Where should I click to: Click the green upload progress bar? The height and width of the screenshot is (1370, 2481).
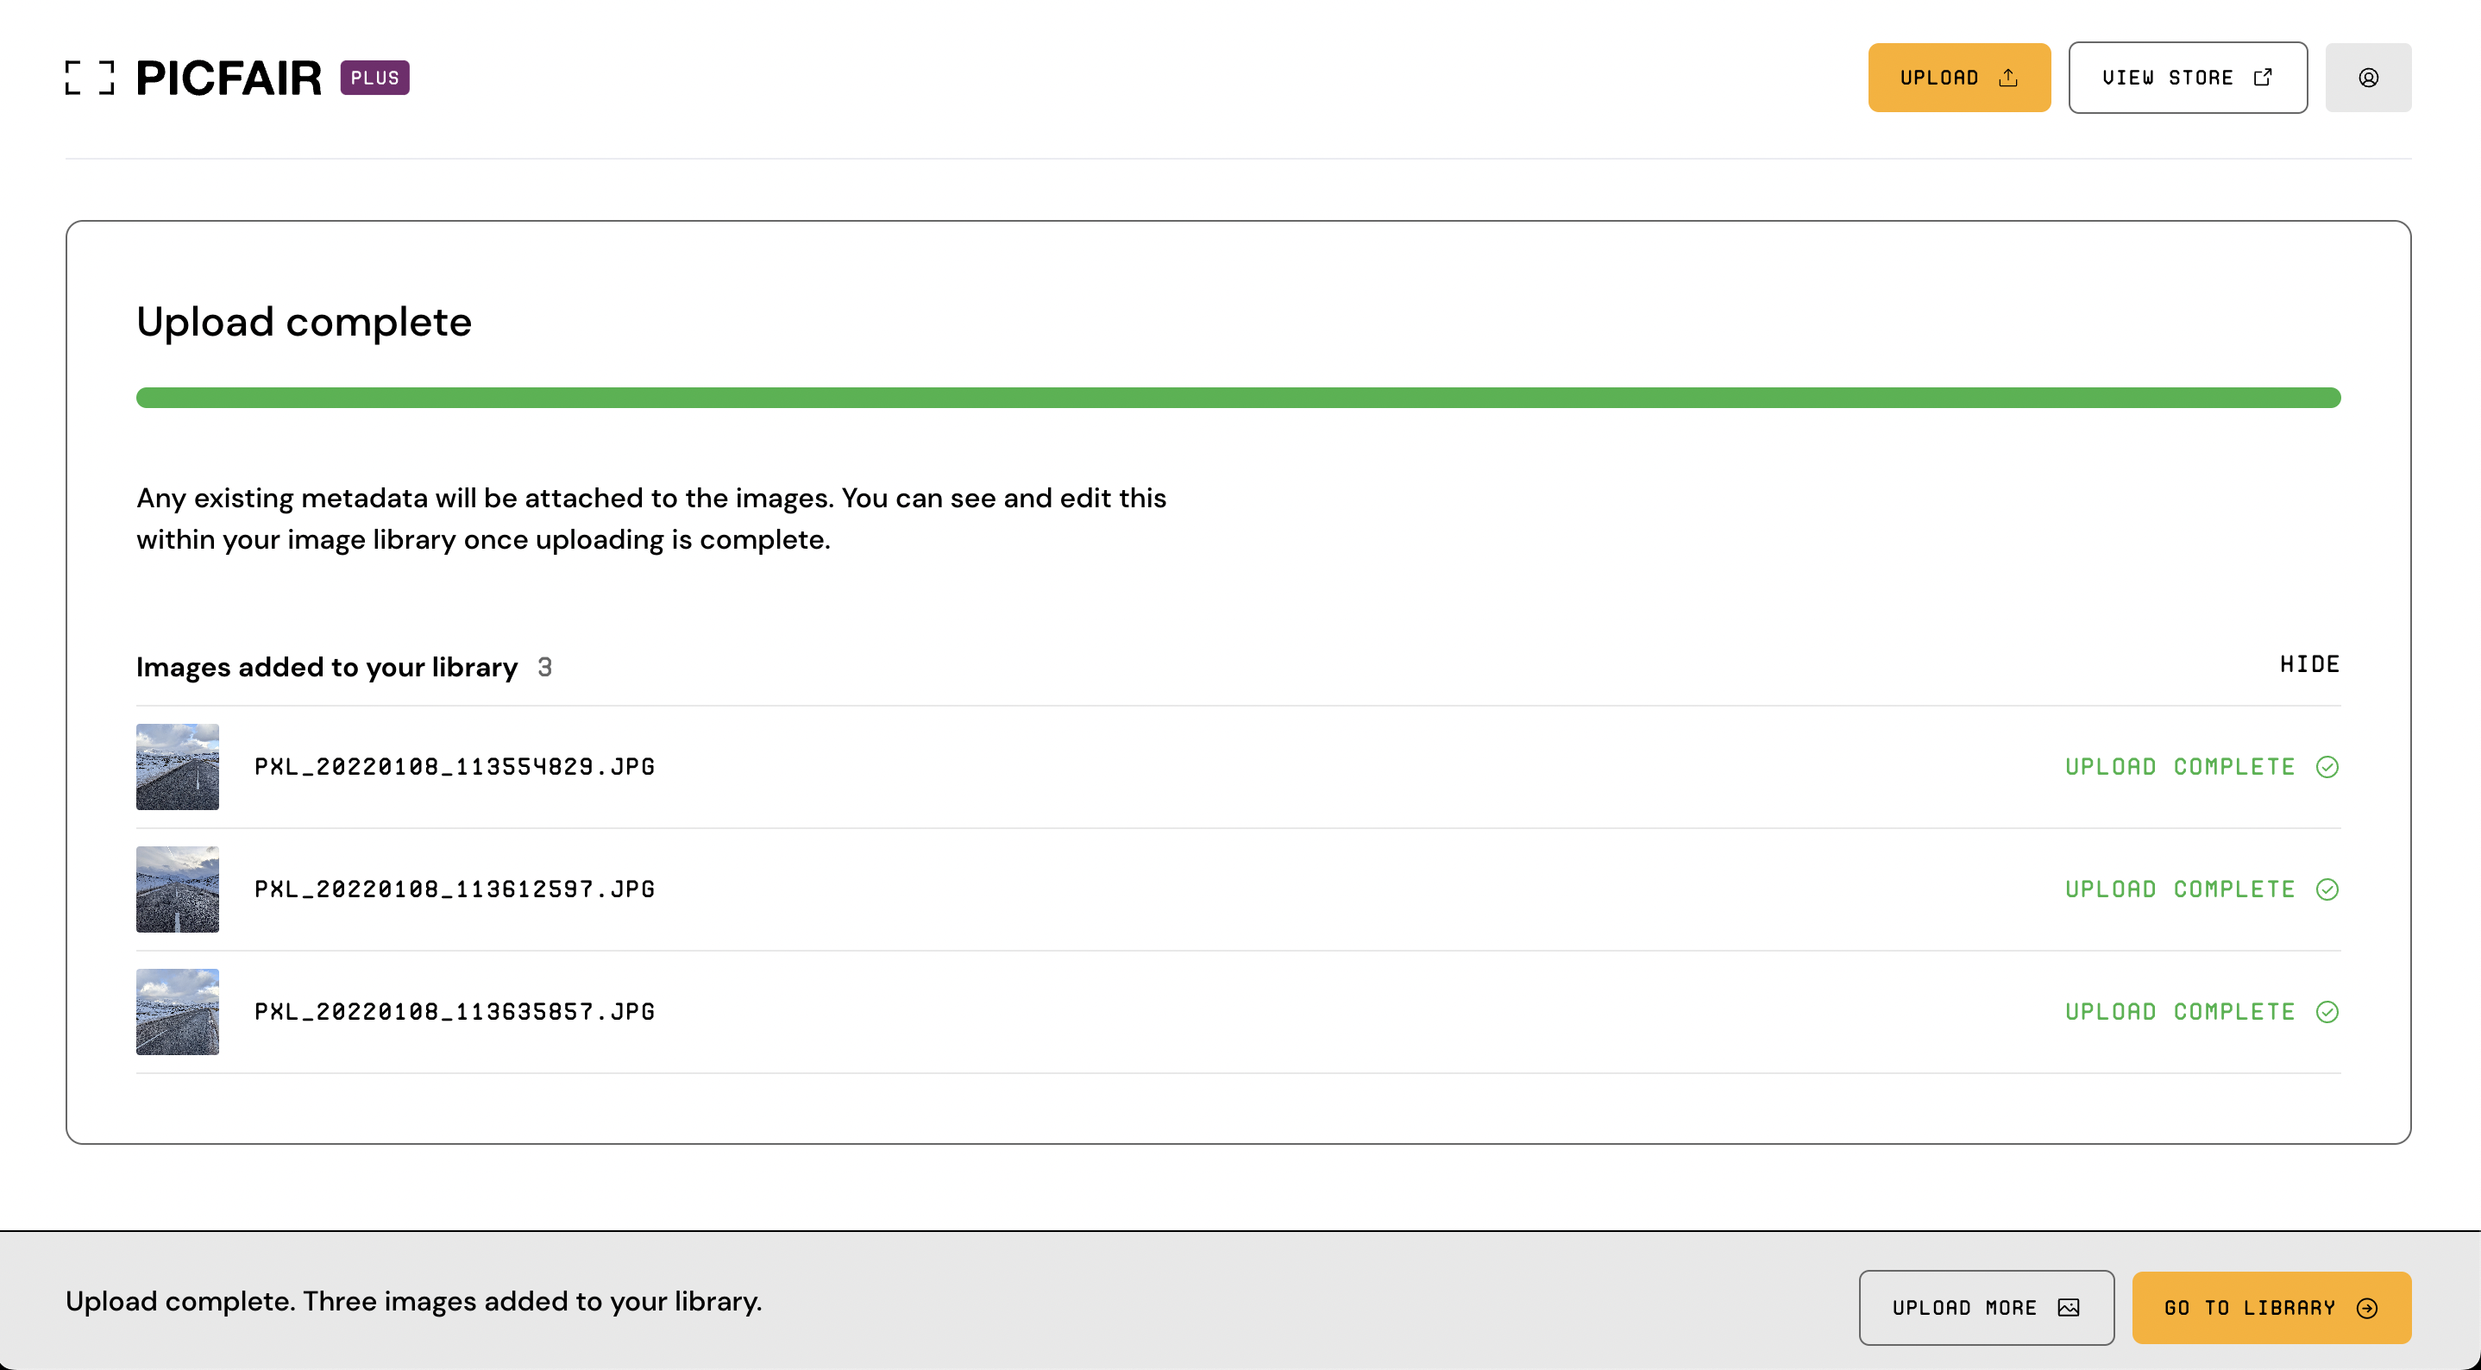(1239, 398)
